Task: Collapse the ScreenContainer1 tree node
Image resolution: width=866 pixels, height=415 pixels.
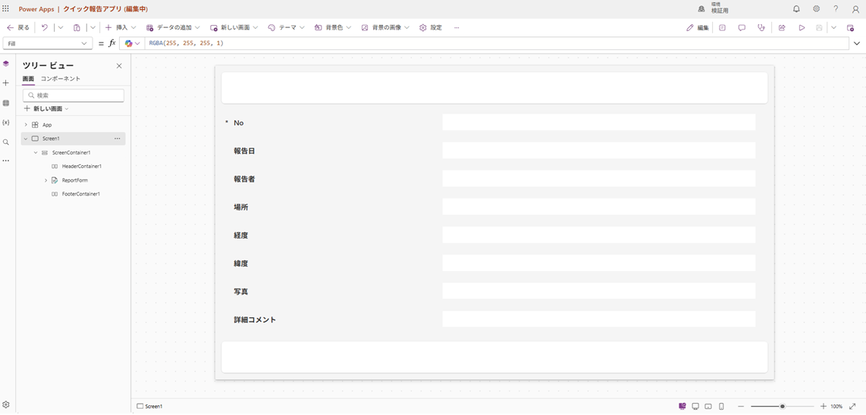Action: coord(36,153)
